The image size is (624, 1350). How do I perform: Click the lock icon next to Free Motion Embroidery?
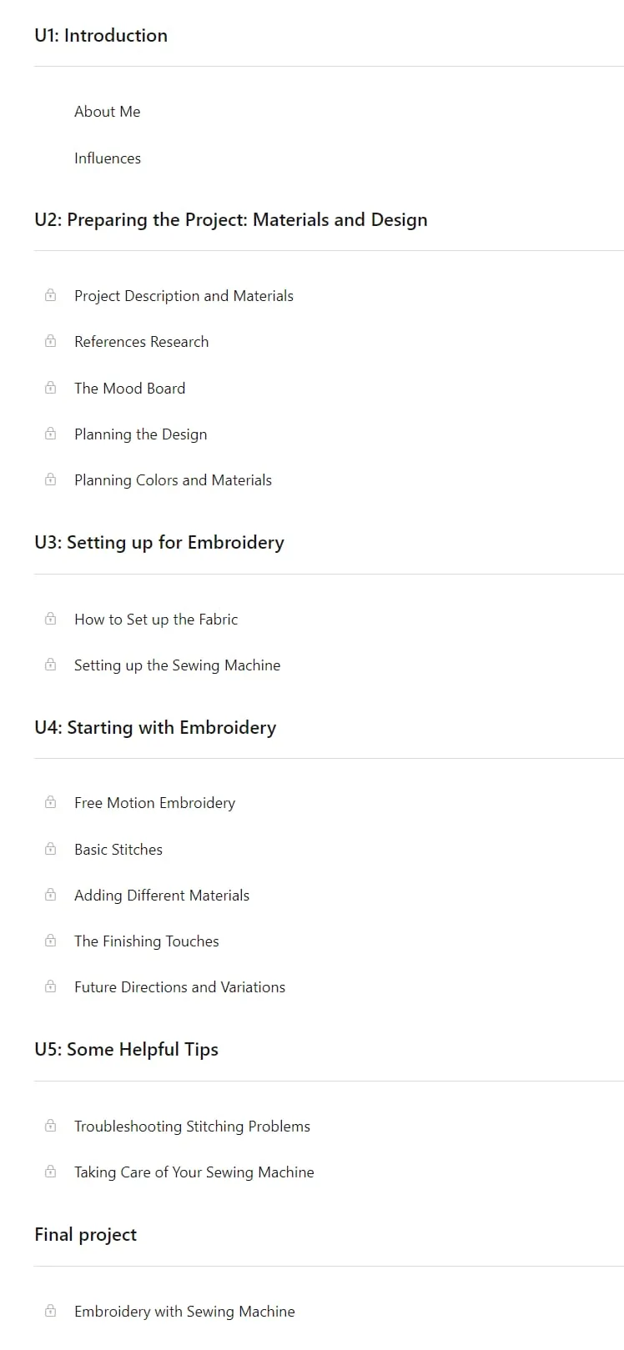pyautogui.click(x=50, y=802)
